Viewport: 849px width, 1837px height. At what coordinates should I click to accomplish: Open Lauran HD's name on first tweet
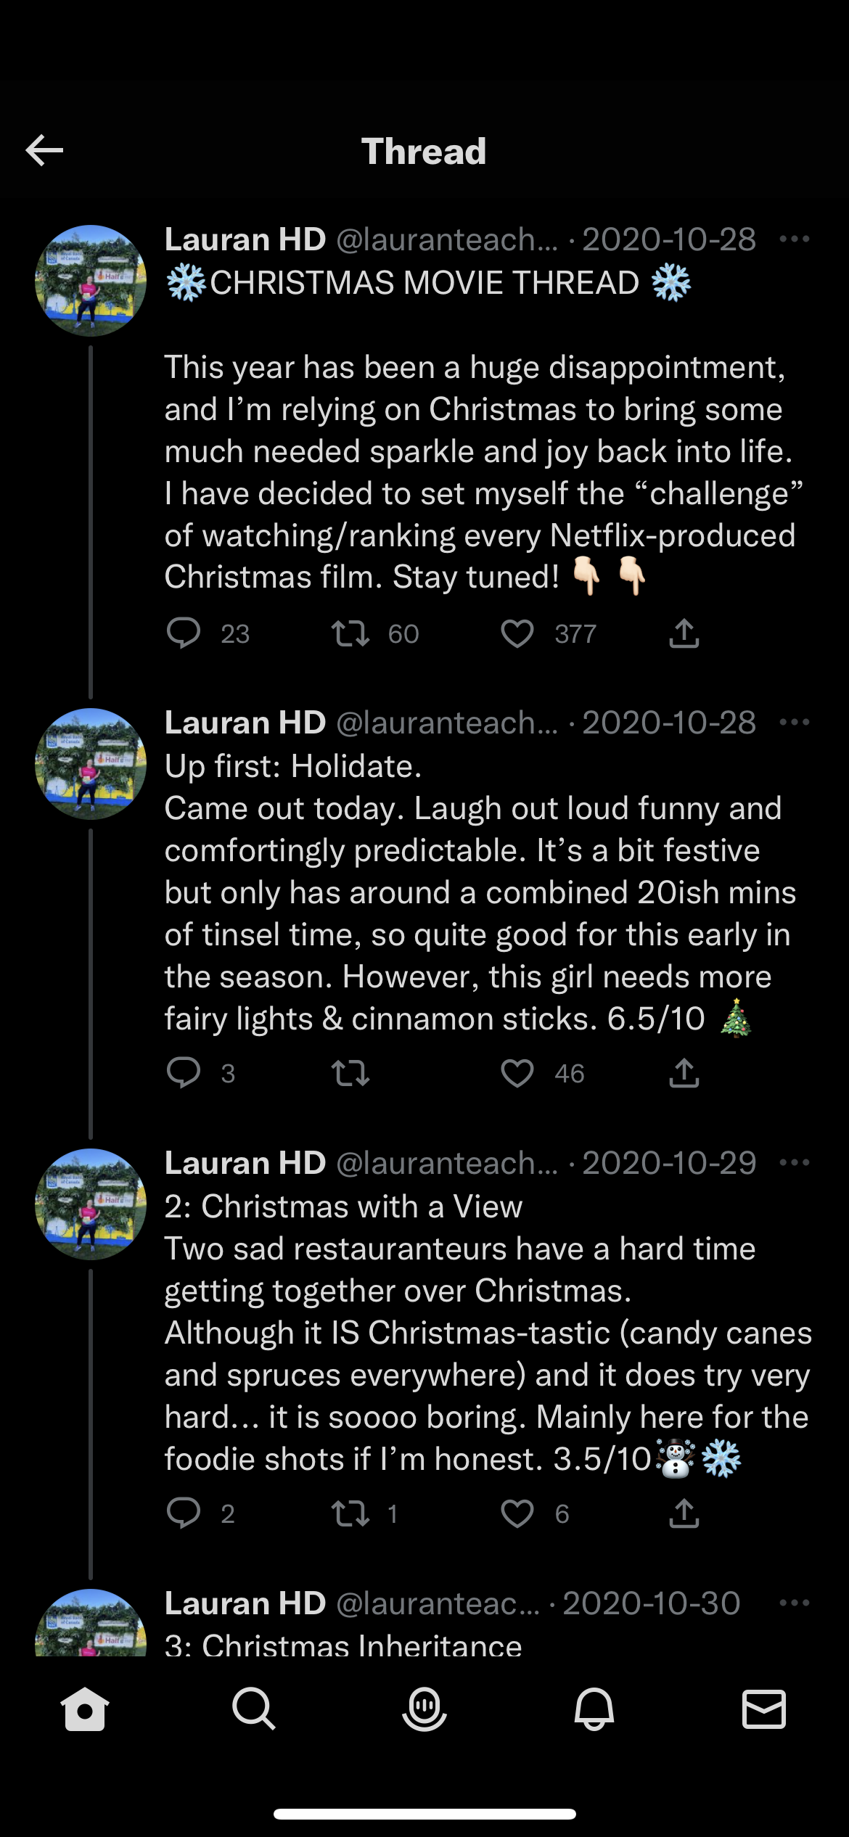(245, 239)
